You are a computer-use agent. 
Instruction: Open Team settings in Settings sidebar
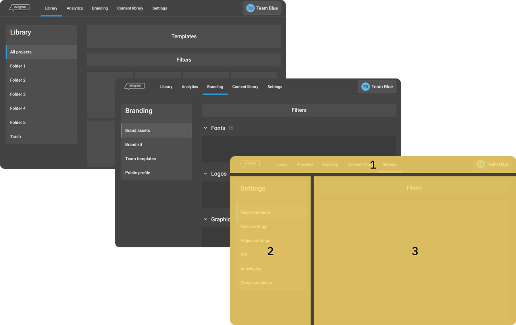pos(271,226)
